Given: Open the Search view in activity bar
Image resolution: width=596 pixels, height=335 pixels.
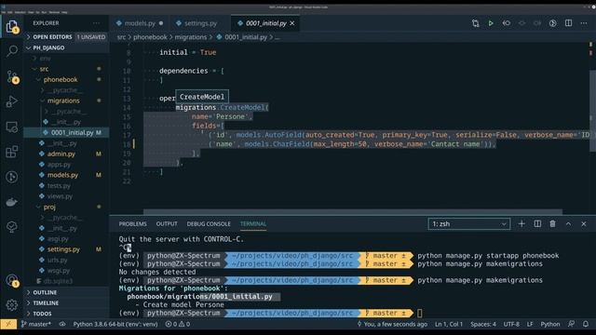Looking at the screenshot, I should (x=12, y=51).
